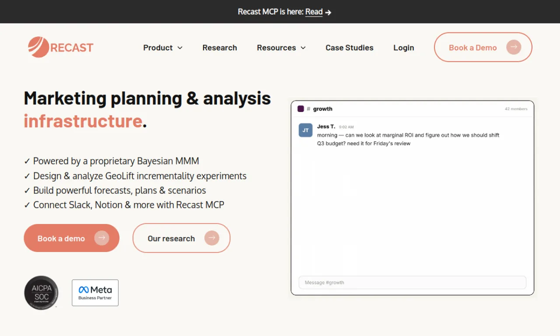Expand the Product dropdown chevron

pyautogui.click(x=180, y=48)
